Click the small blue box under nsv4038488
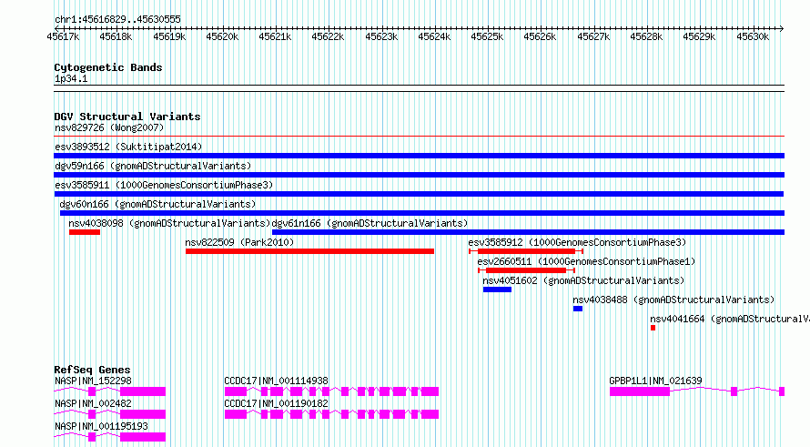This screenshot has height=447, width=810. pyautogui.click(x=578, y=309)
